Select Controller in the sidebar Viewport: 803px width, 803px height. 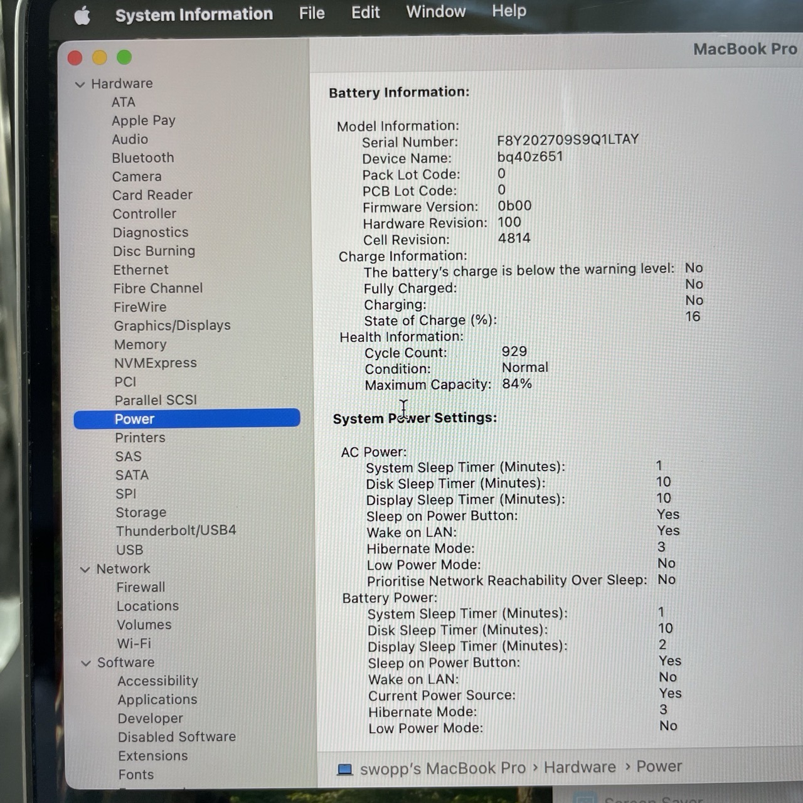point(144,214)
